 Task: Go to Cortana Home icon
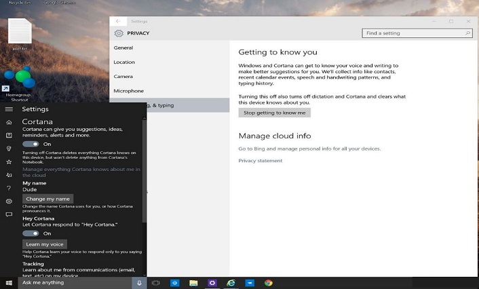9,122
